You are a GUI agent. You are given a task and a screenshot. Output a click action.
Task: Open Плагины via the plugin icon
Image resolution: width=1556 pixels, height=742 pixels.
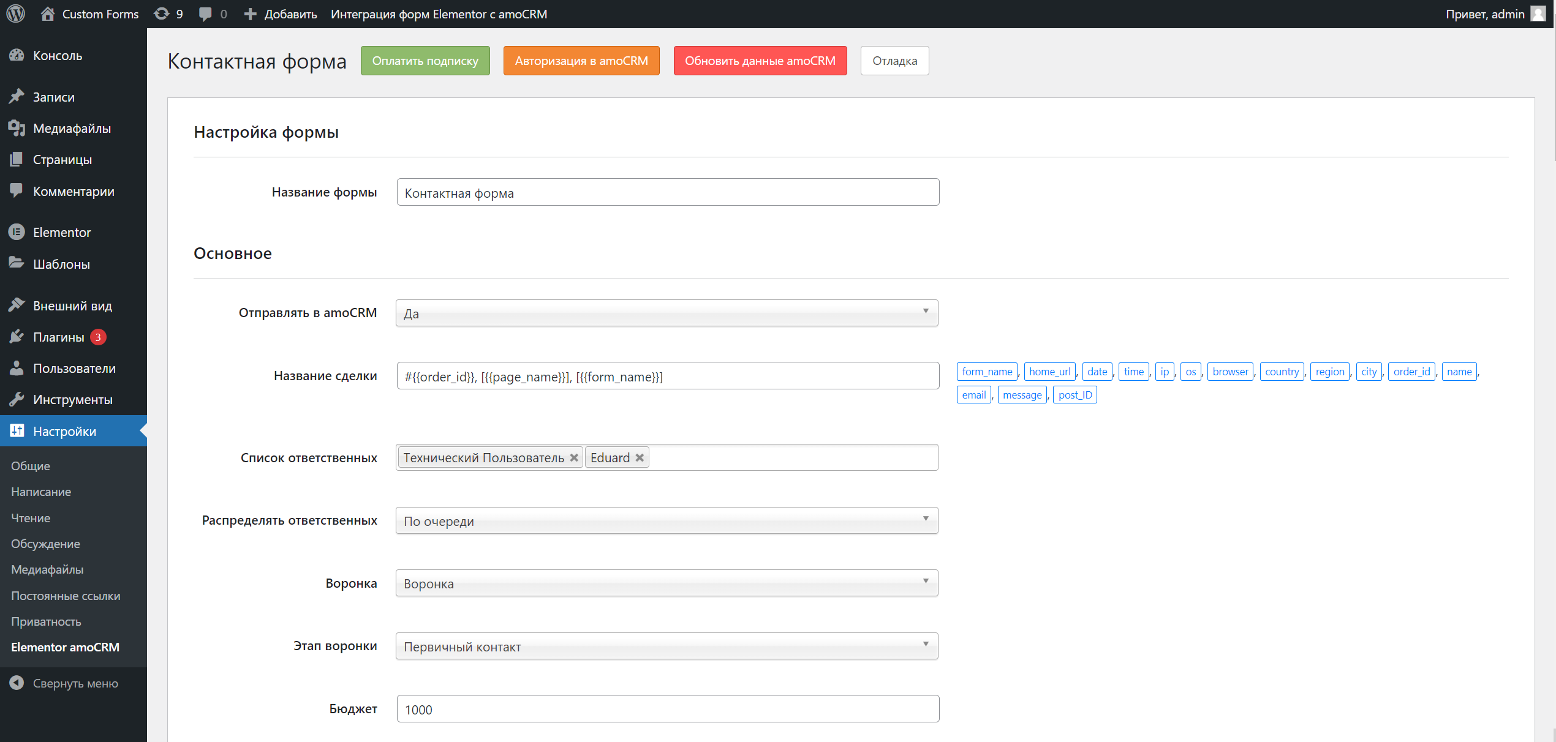[17, 336]
